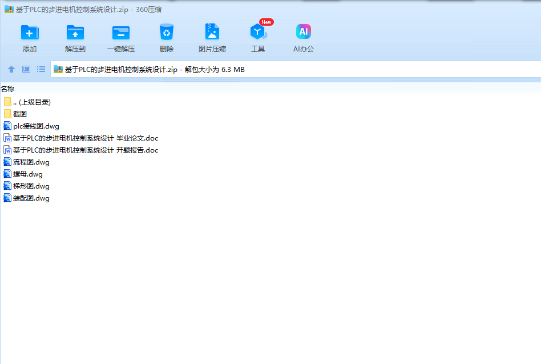The image size is (541, 364).
Task: Select the 梯形图.dwg file
Action: click(27, 186)
